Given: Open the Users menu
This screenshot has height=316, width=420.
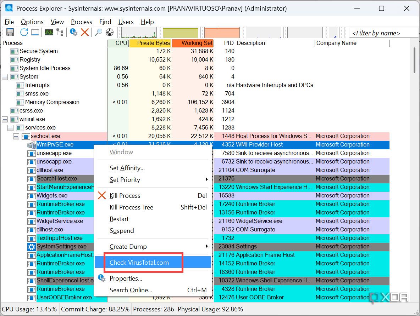Looking at the screenshot, I should point(126,22).
